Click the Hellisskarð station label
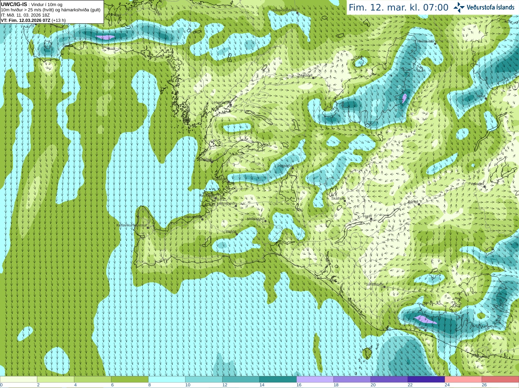 click(x=256, y=219)
